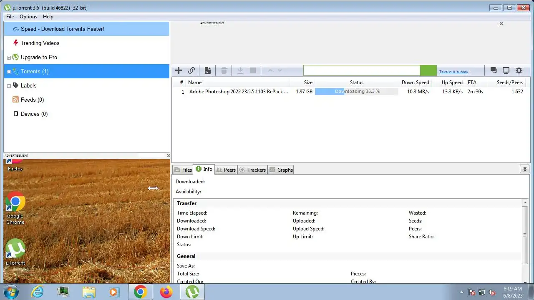
Task: Sort torrents by the Size column
Action: pos(302,82)
